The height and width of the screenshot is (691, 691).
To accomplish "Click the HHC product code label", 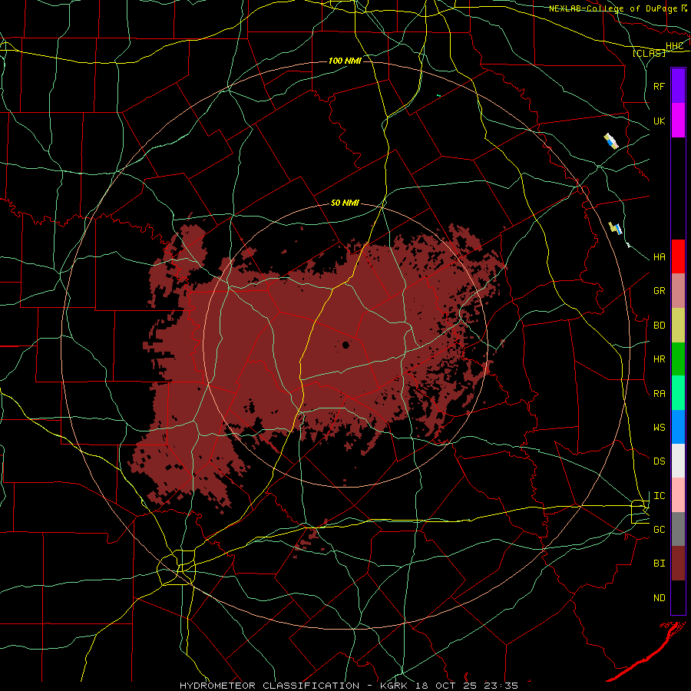I will click(x=674, y=46).
